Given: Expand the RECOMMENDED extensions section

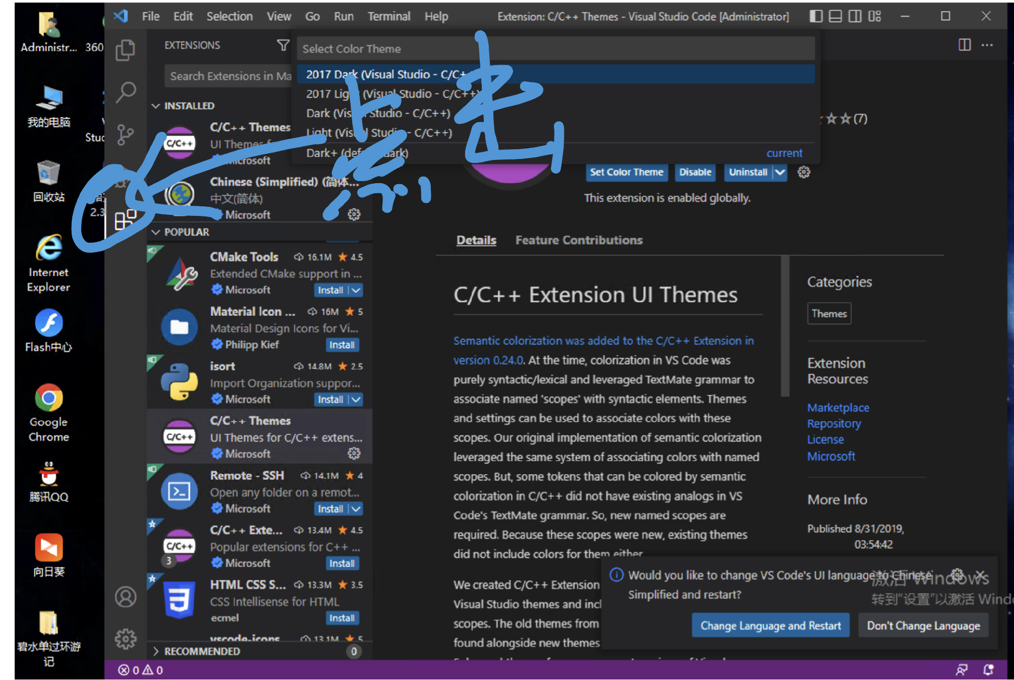Looking at the screenshot, I should [x=156, y=651].
